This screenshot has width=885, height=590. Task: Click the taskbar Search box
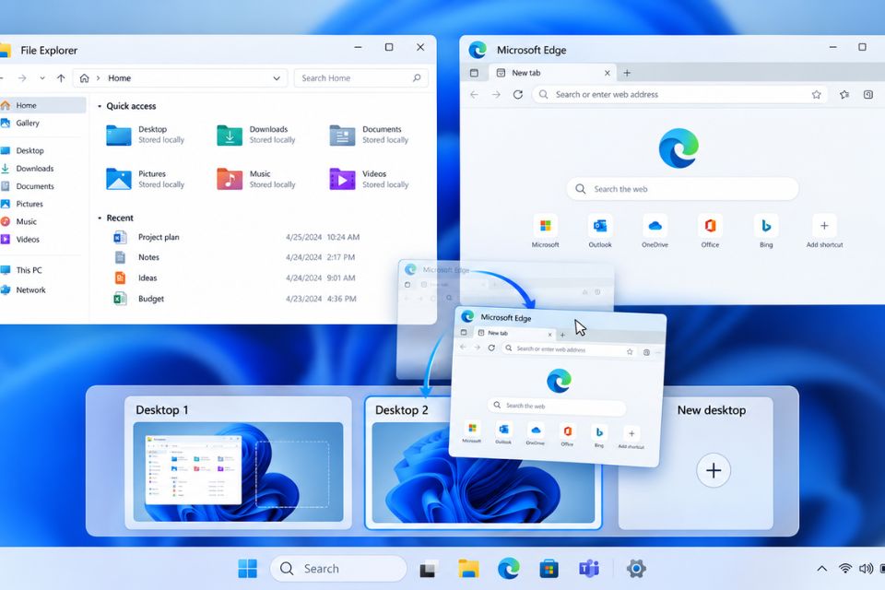point(338,569)
